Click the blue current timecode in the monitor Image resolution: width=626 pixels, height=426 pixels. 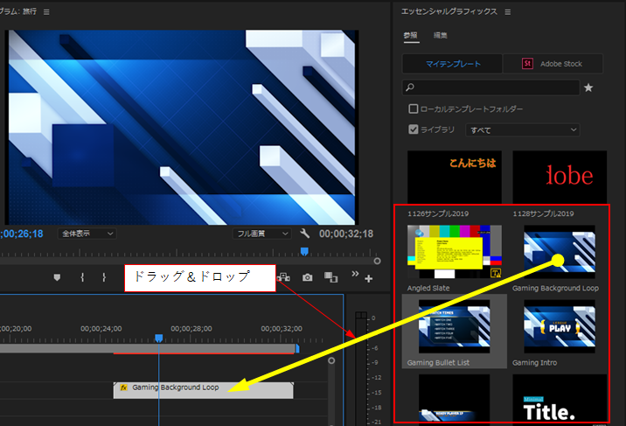[21, 234]
